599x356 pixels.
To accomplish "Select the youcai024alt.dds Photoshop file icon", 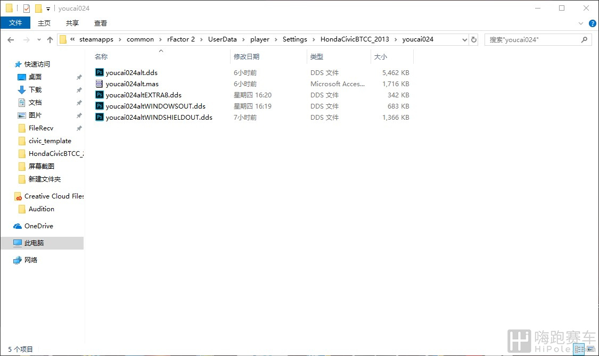I will [100, 72].
